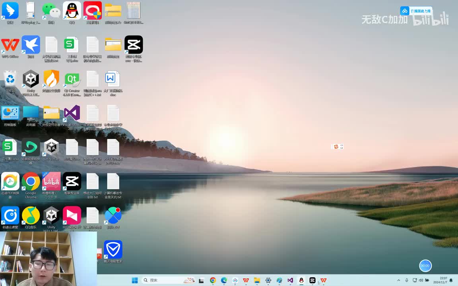Open Task View from the taskbar
458x286 pixels.
click(201, 280)
